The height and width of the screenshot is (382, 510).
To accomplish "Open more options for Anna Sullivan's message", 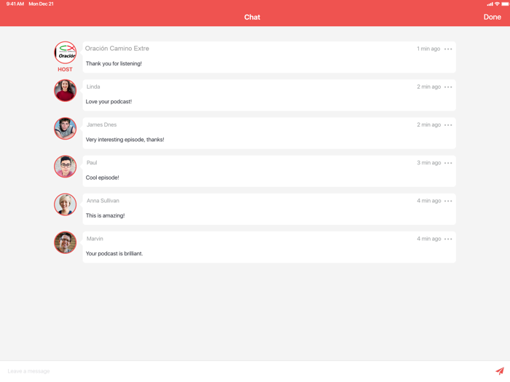I will 448,201.
